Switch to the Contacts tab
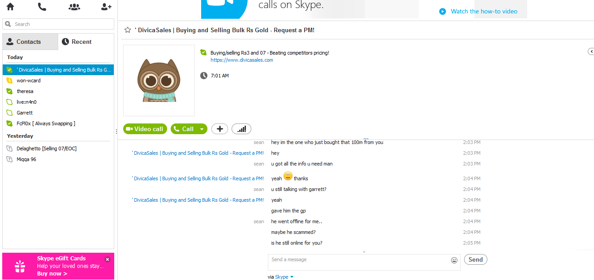The image size is (594, 280). coord(30,42)
